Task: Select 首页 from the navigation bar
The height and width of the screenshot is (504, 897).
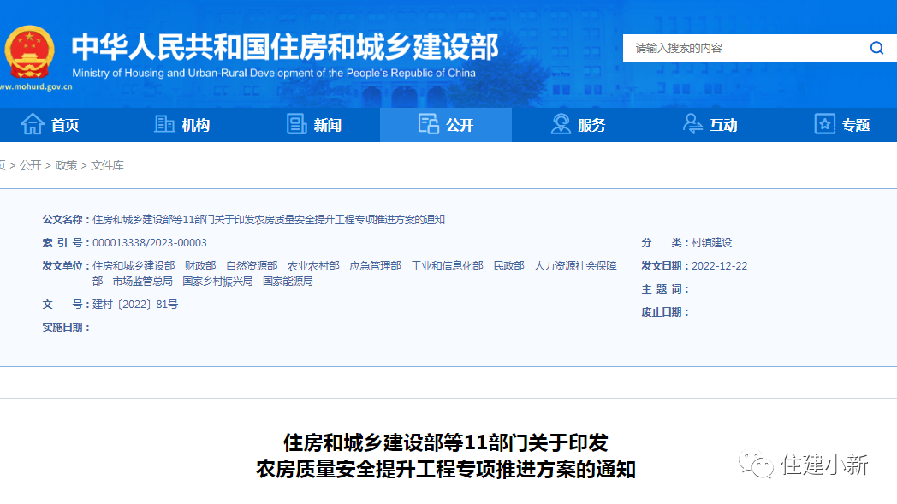Action: pyautogui.click(x=64, y=124)
